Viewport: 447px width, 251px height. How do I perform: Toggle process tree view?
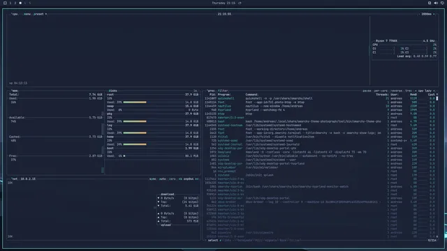(409, 91)
